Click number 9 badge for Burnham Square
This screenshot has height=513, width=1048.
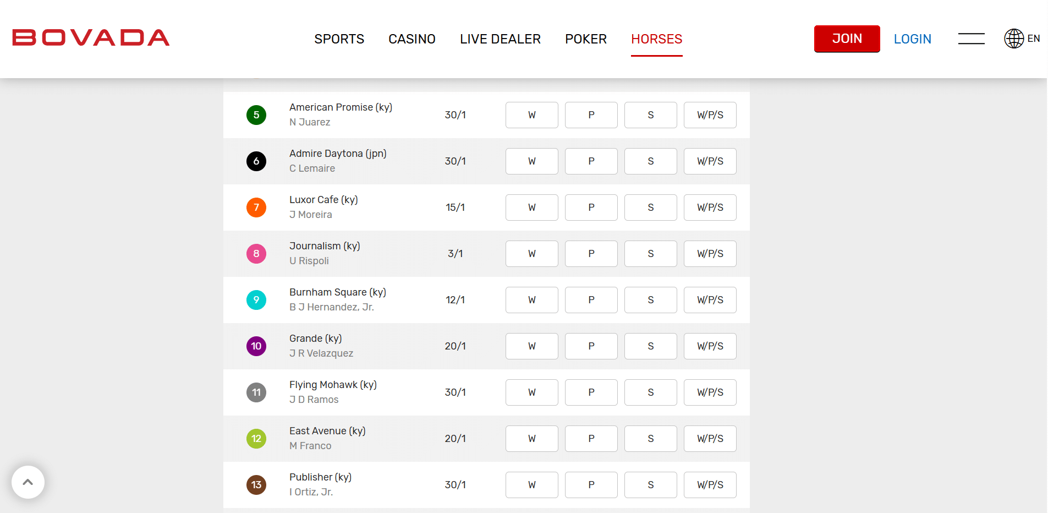[256, 300]
